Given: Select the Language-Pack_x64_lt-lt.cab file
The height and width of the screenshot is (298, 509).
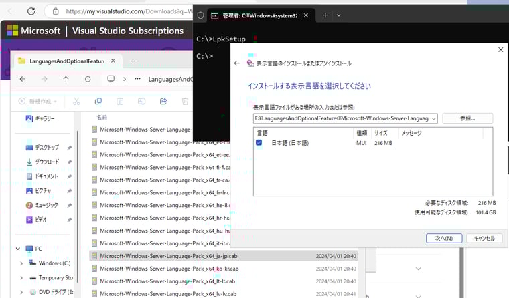Looking at the screenshot, I should 223,281.
